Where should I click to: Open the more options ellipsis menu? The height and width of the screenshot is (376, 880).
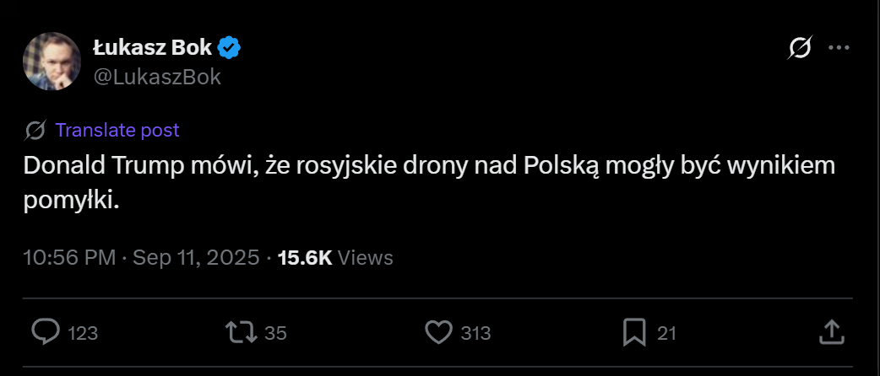[838, 49]
